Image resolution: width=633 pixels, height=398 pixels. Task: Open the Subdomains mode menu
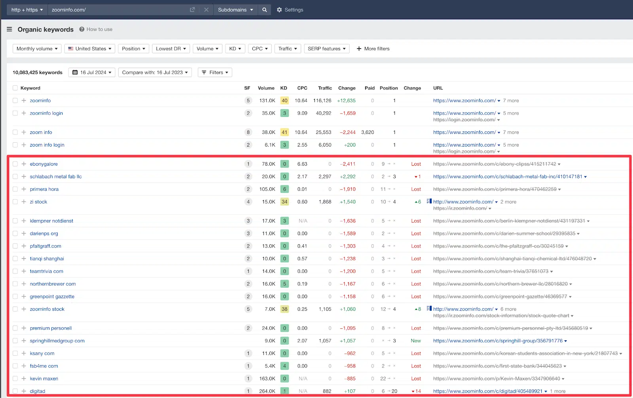pos(235,10)
